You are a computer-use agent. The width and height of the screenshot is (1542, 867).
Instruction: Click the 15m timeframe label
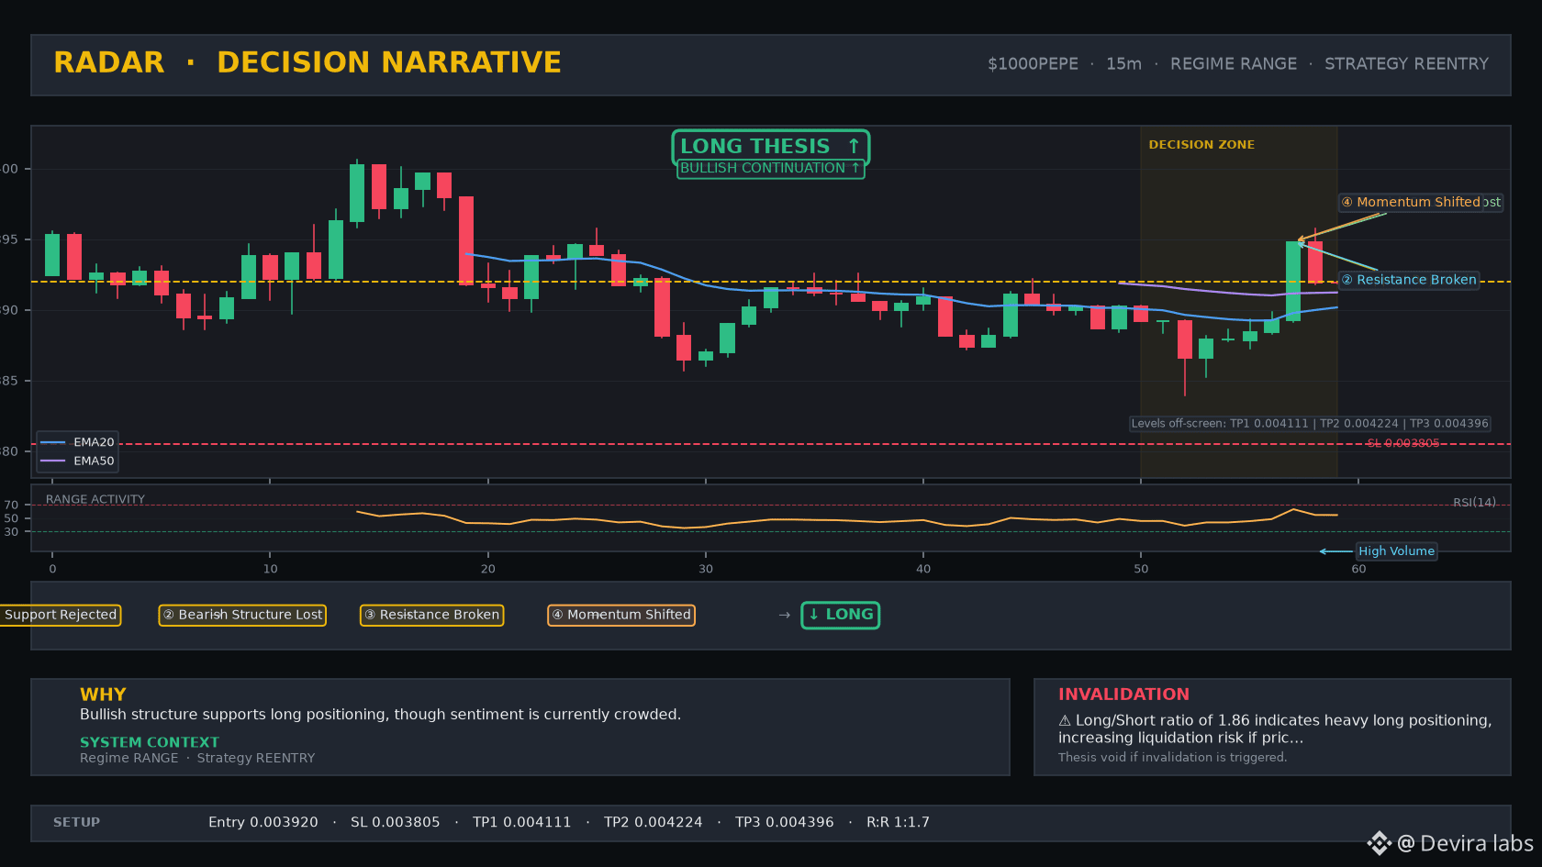click(x=1123, y=64)
